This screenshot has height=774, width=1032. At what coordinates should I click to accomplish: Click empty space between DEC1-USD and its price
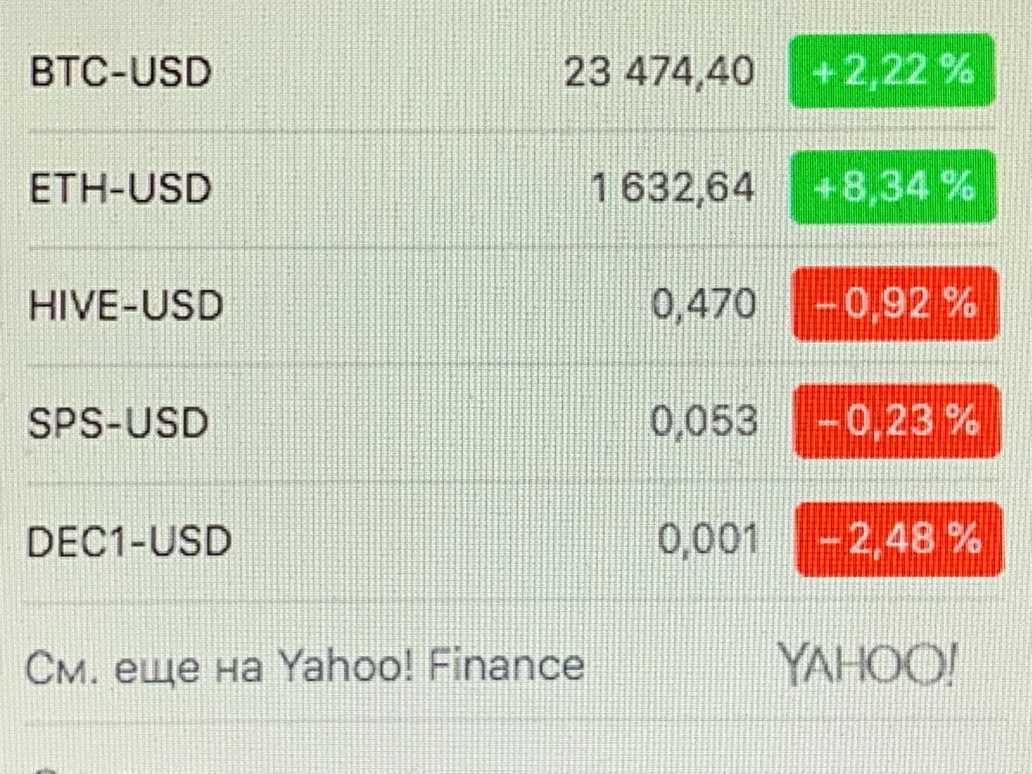(443, 540)
